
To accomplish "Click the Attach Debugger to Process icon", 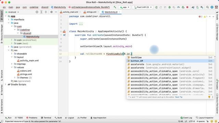I will click(183, 7).
